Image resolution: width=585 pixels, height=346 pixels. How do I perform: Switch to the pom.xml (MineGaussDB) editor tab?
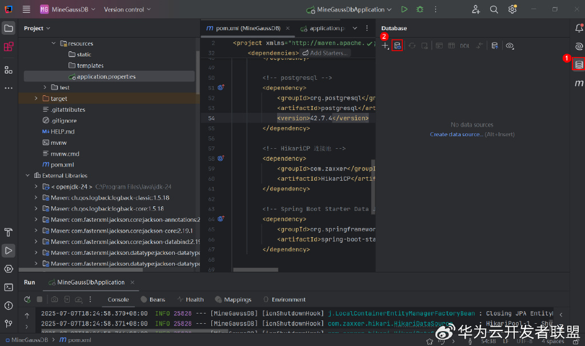pyautogui.click(x=248, y=29)
